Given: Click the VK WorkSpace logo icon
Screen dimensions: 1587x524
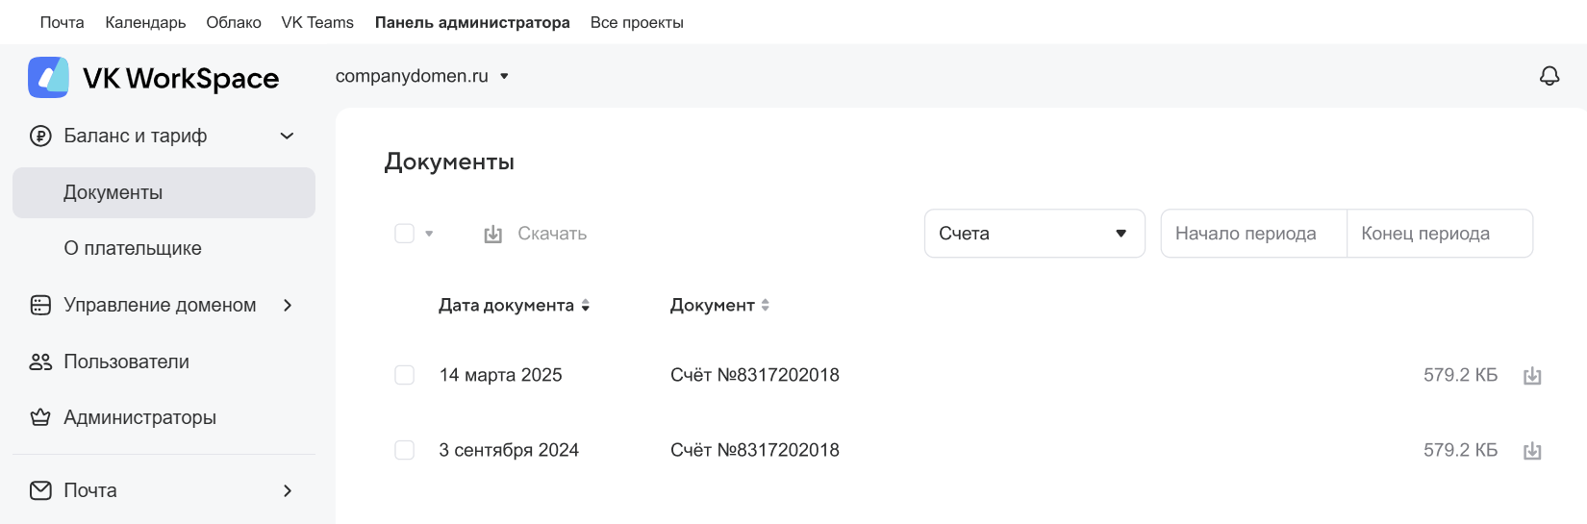Looking at the screenshot, I should coord(48,77).
